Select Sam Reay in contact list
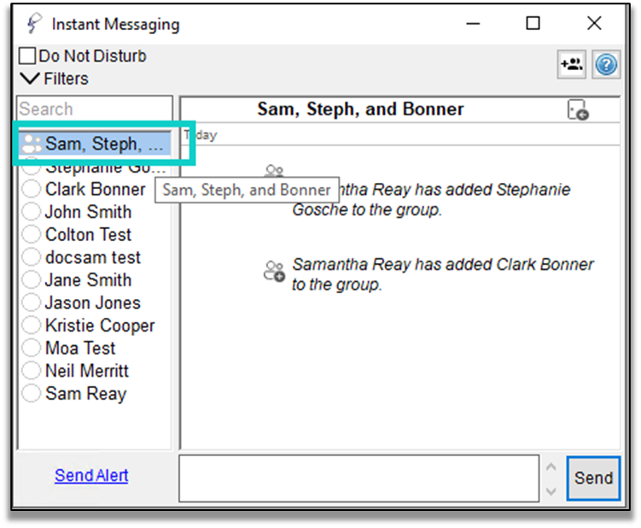Image resolution: width=641 pixels, height=528 pixels. (85, 394)
